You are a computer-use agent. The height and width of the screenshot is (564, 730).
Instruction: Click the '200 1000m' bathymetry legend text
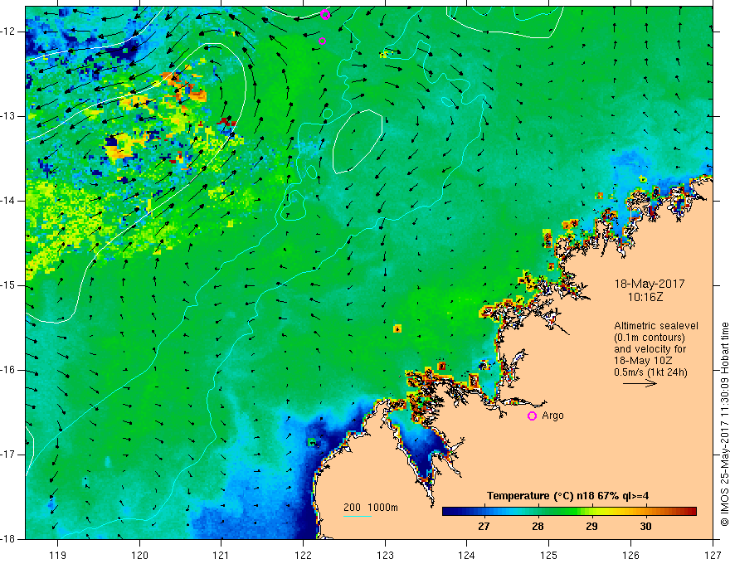(x=371, y=508)
